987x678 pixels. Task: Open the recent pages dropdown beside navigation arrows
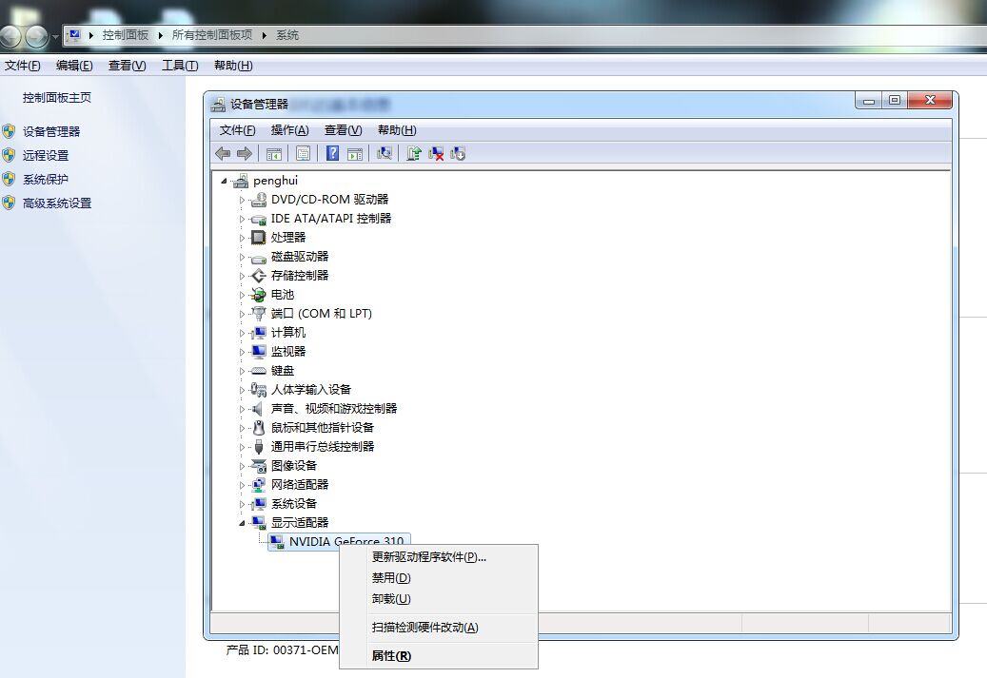point(55,36)
